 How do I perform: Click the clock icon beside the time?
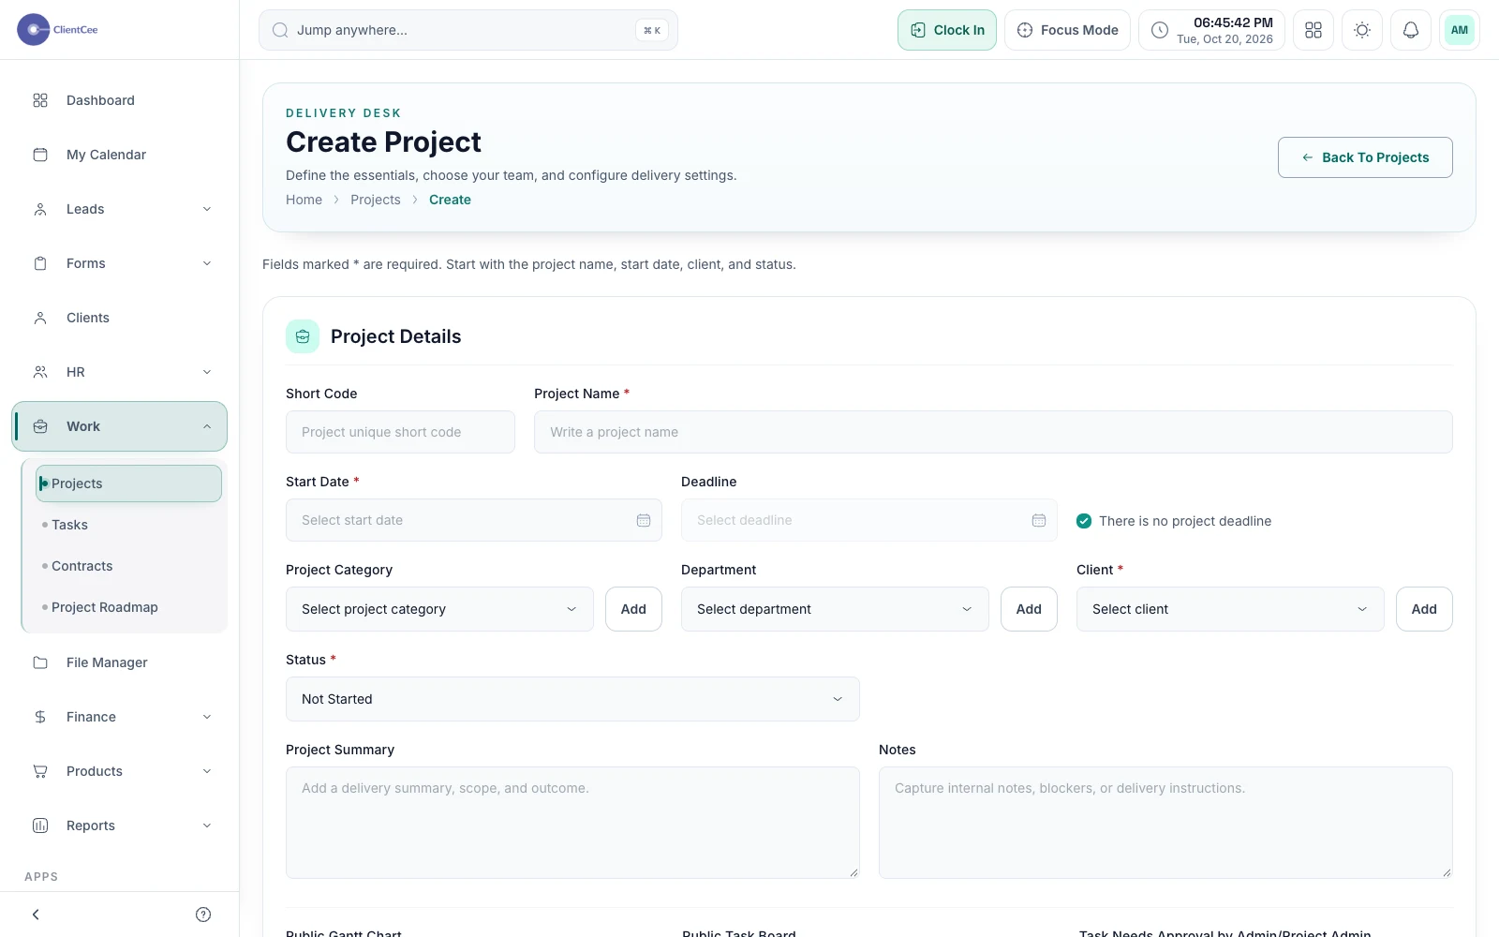point(1160,30)
